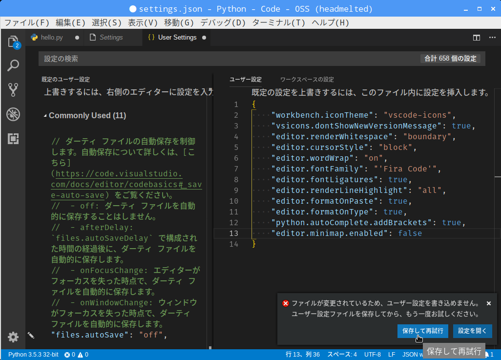Image resolution: width=501 pixels, height=360 pixels.
Task: Open the Manage gear icon
Action: (x=13, y=337)
